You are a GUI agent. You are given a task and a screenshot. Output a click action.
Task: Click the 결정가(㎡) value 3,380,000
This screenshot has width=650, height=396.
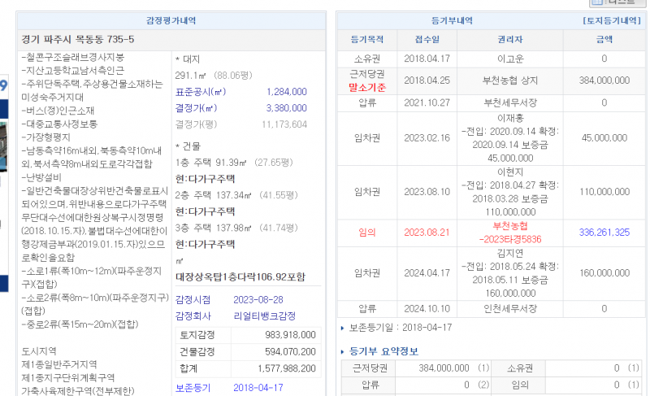(x=286, y=107)
